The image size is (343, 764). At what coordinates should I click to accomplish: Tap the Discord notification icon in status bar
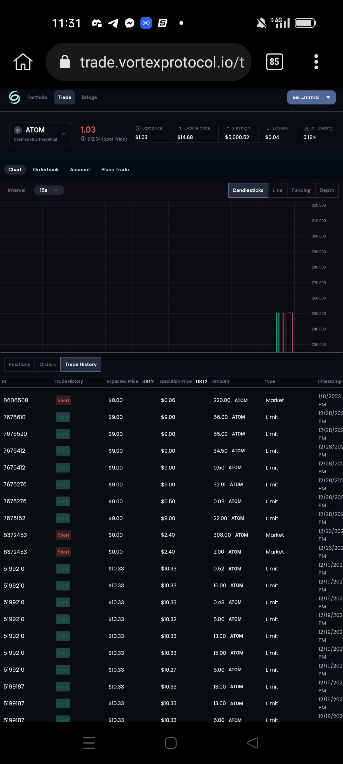97,23
